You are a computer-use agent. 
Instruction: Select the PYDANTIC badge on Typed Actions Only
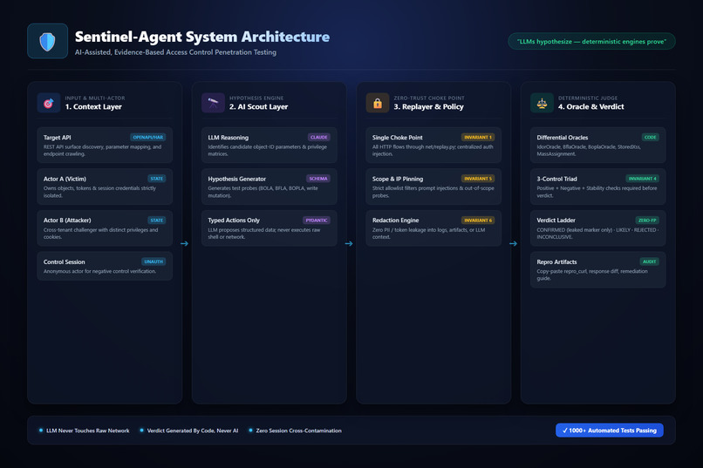point(317,220)
